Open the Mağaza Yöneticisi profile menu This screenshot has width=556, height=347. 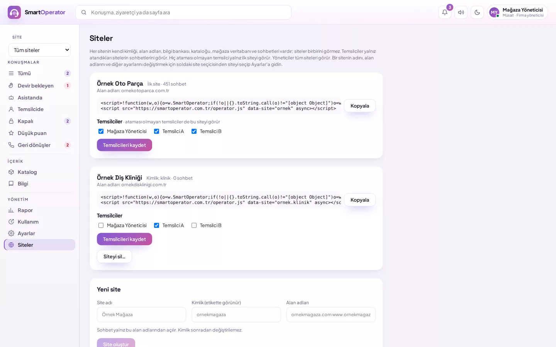pos(517,12)
